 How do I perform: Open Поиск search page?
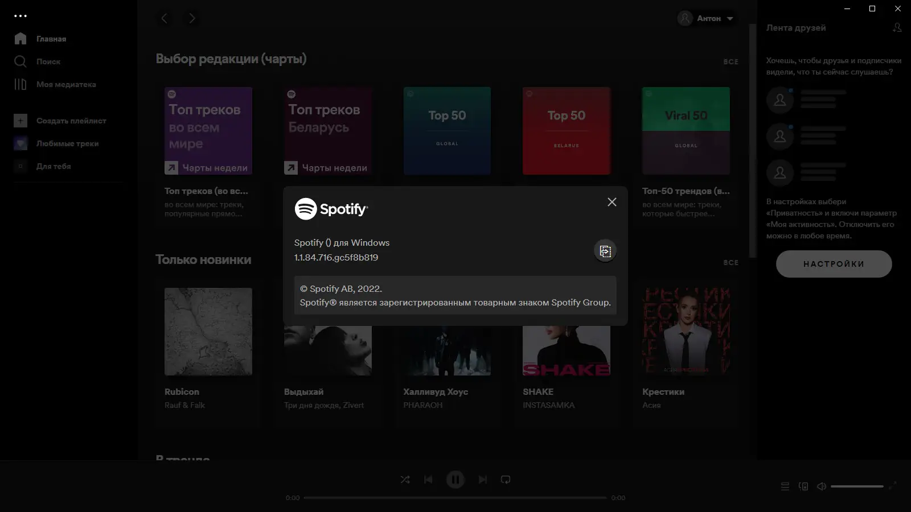[48, 61]
